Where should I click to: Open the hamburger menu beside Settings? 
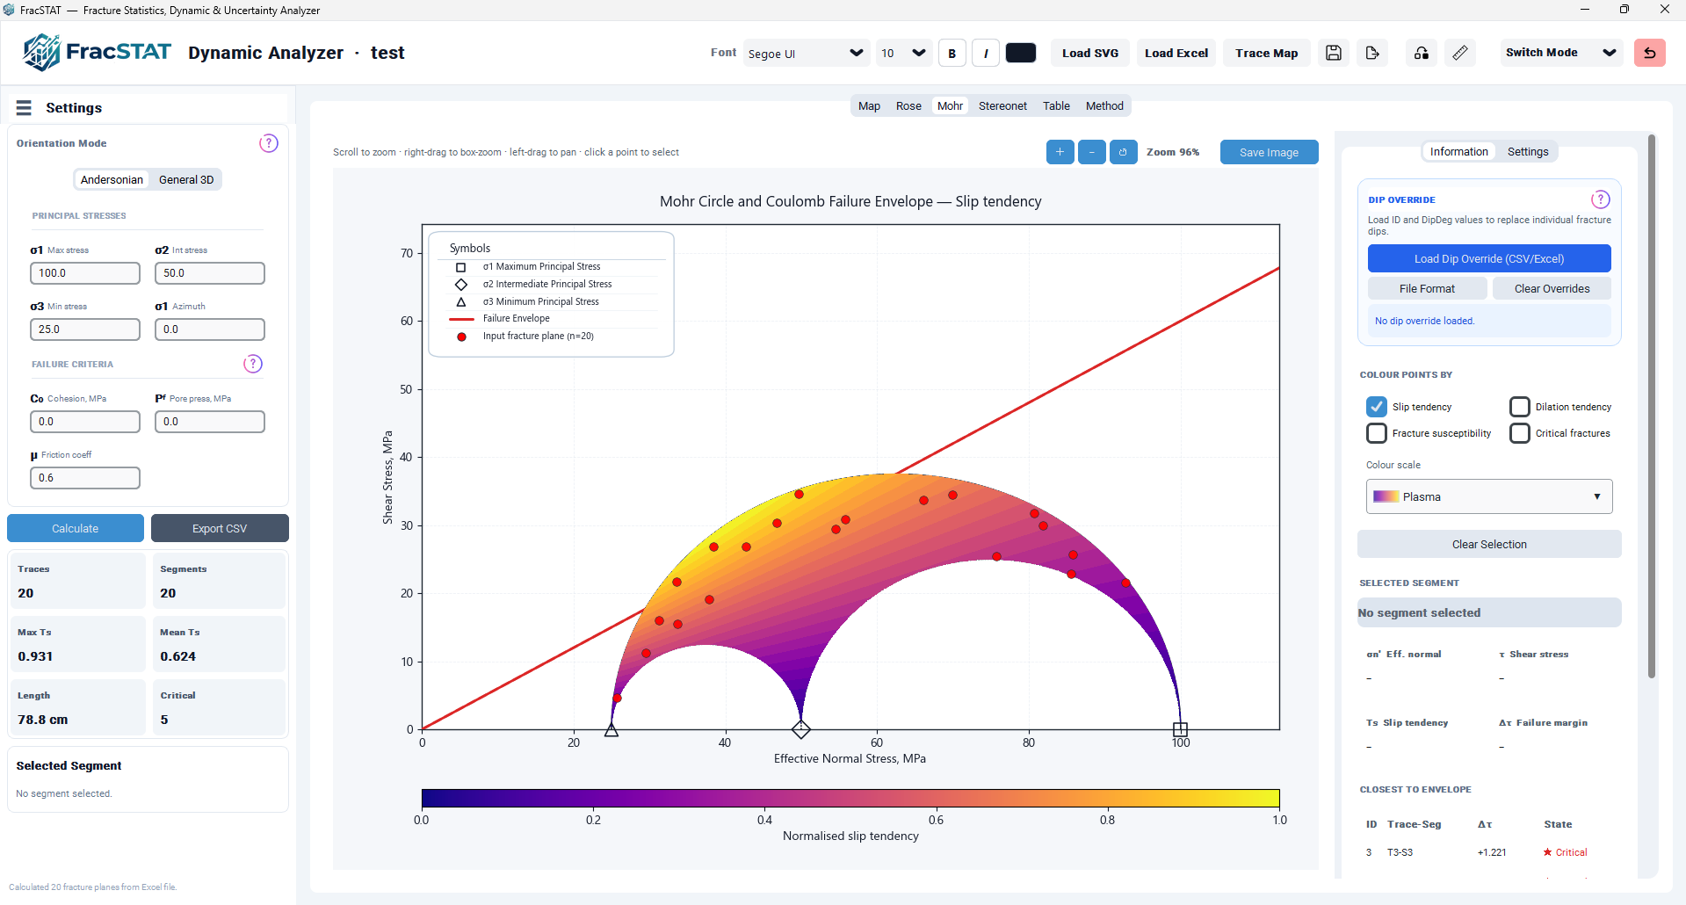click(24, 107)
